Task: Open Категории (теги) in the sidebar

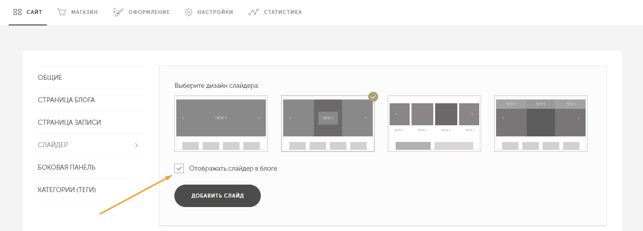Action: [66, 190]
